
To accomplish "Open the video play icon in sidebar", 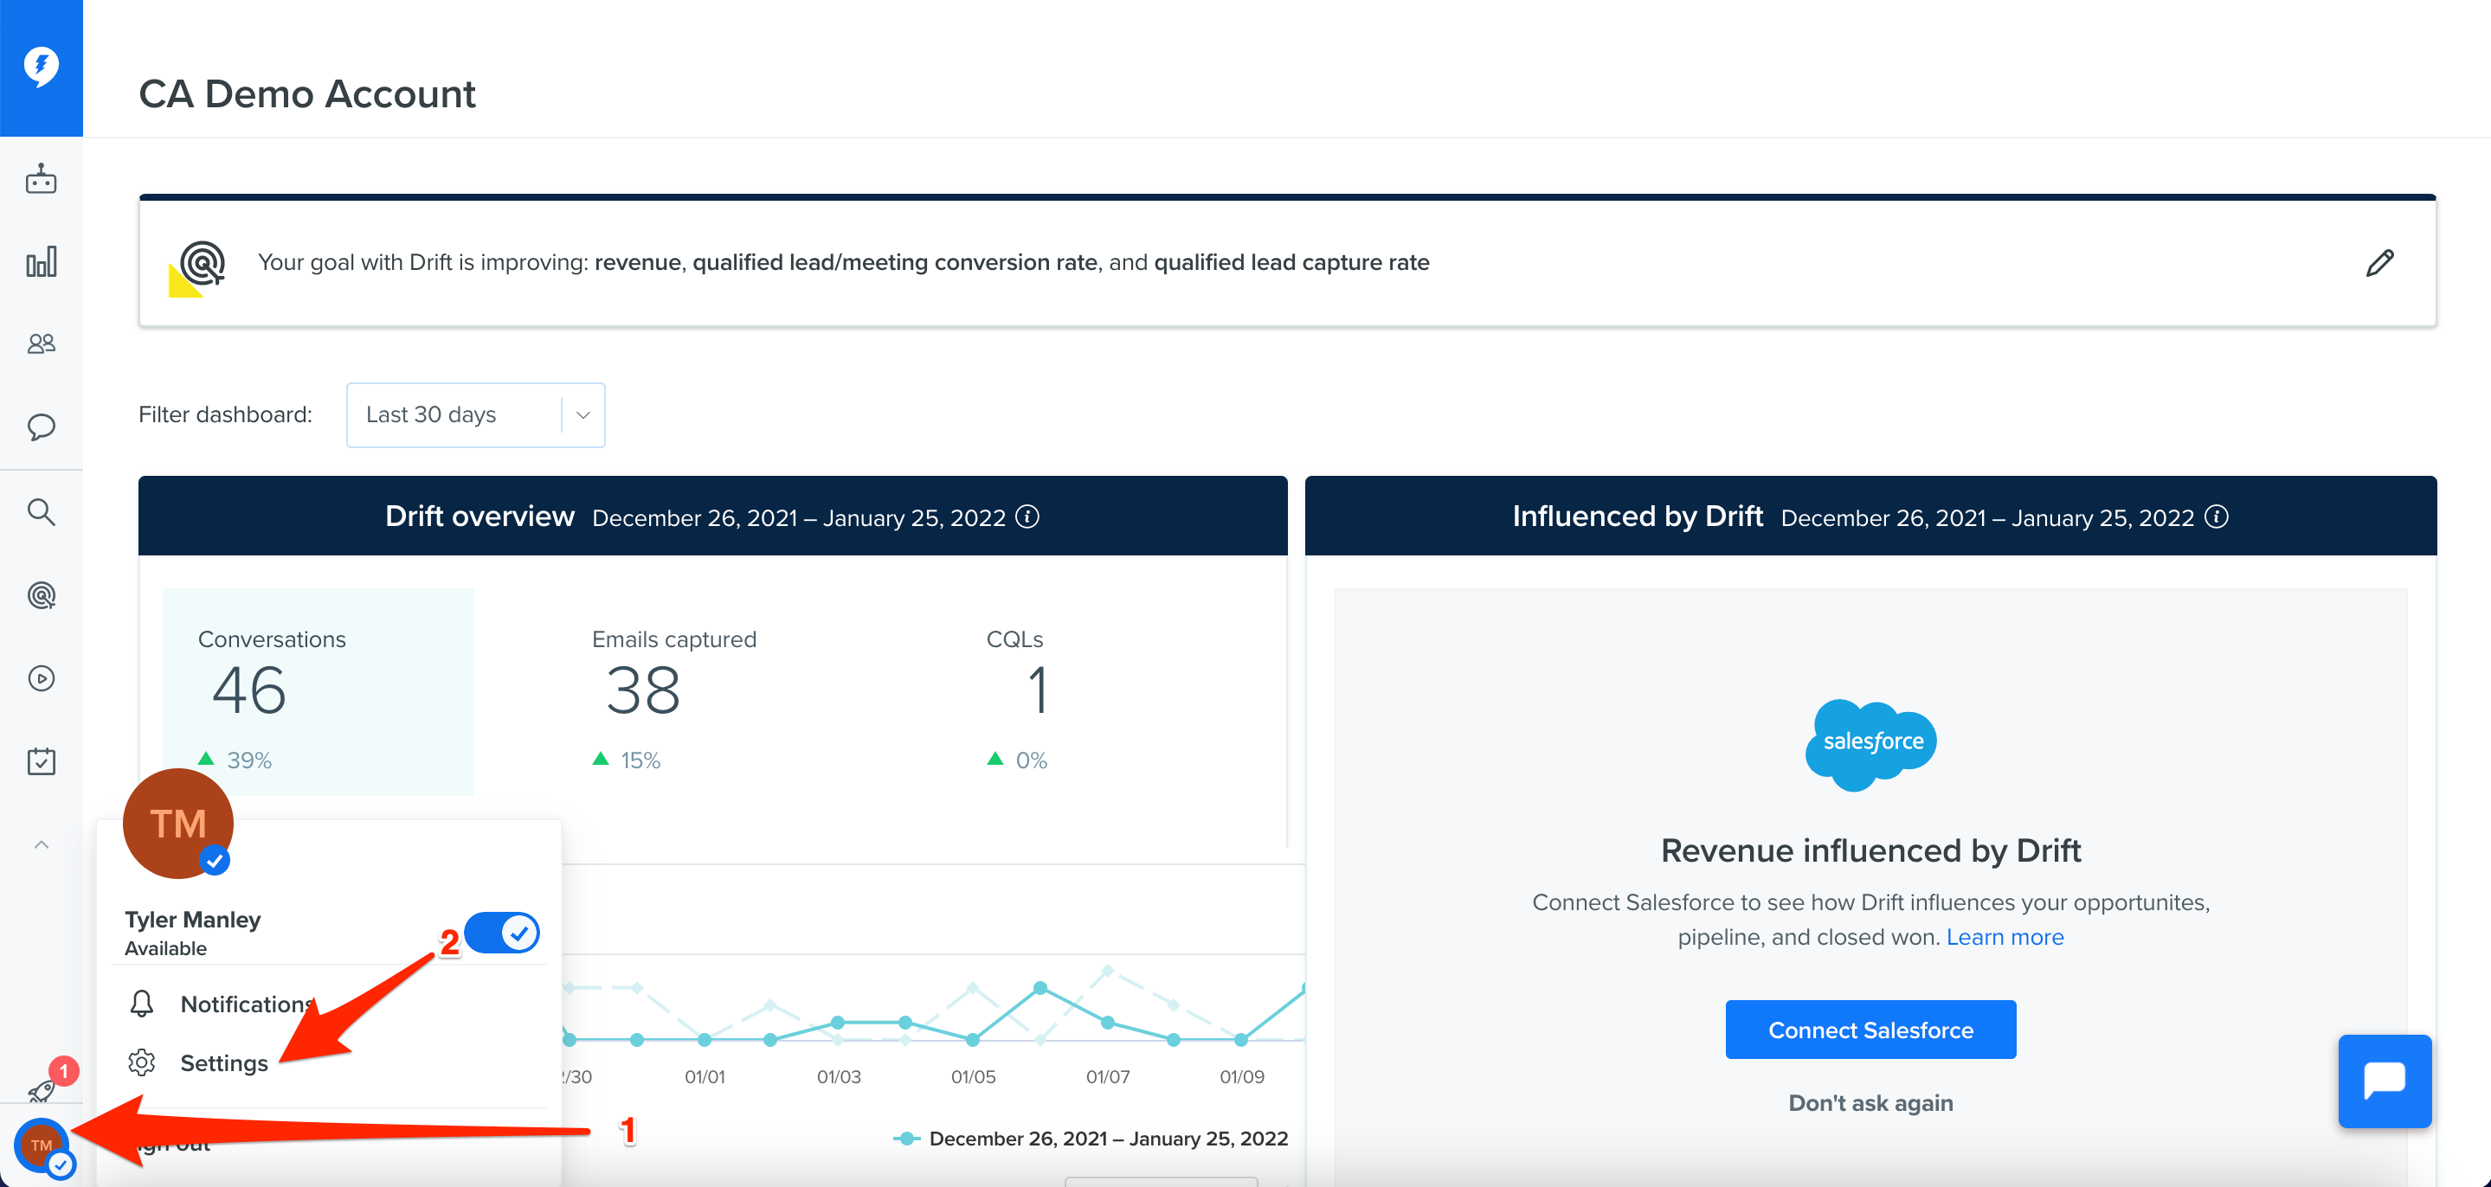I will (42, 678).
